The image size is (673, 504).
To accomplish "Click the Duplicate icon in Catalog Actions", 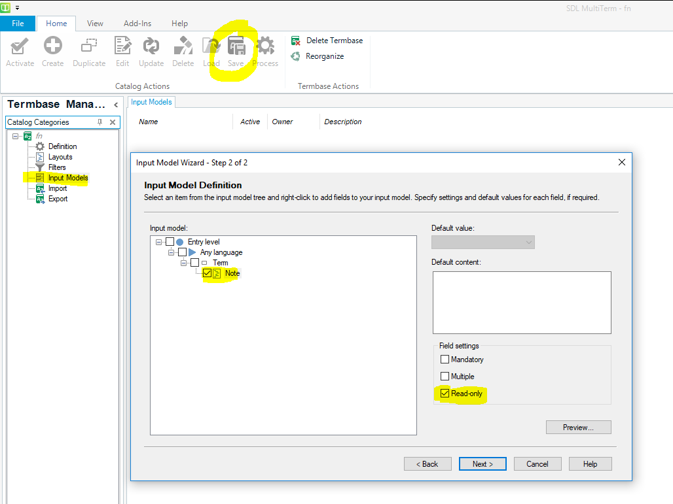I will click(x=89, y=46).
